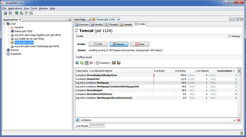This screenshot has width=246, height=137.
Task: Click the red clear filter icon
Action: point(239,120)
